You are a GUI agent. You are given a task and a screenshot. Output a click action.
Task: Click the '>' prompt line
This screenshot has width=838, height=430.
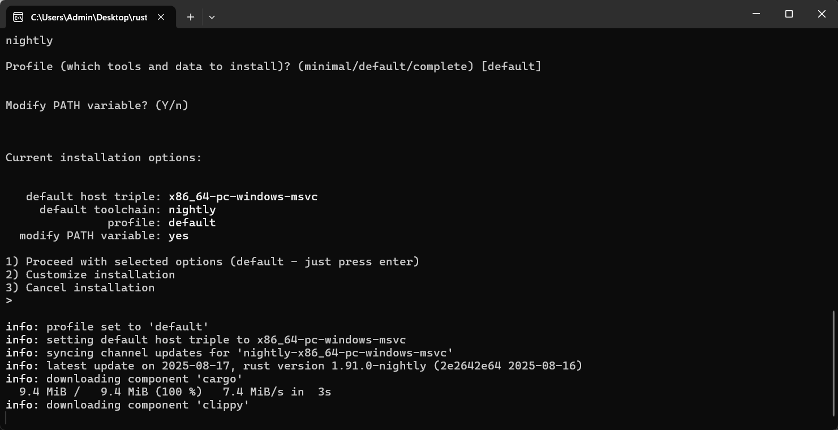point(9,300)
